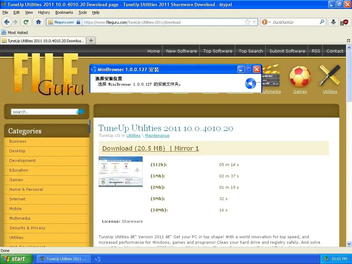The height and width of the screenshot is (264, 352).
Task: Click the site search input field
Action: pos(44,112)
